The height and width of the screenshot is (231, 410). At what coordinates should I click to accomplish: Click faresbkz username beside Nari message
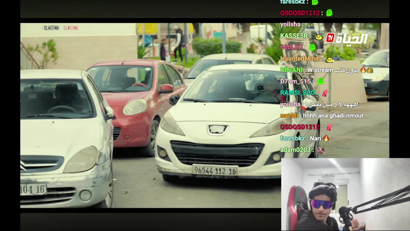pyautogui.click(x=292, y=138)
